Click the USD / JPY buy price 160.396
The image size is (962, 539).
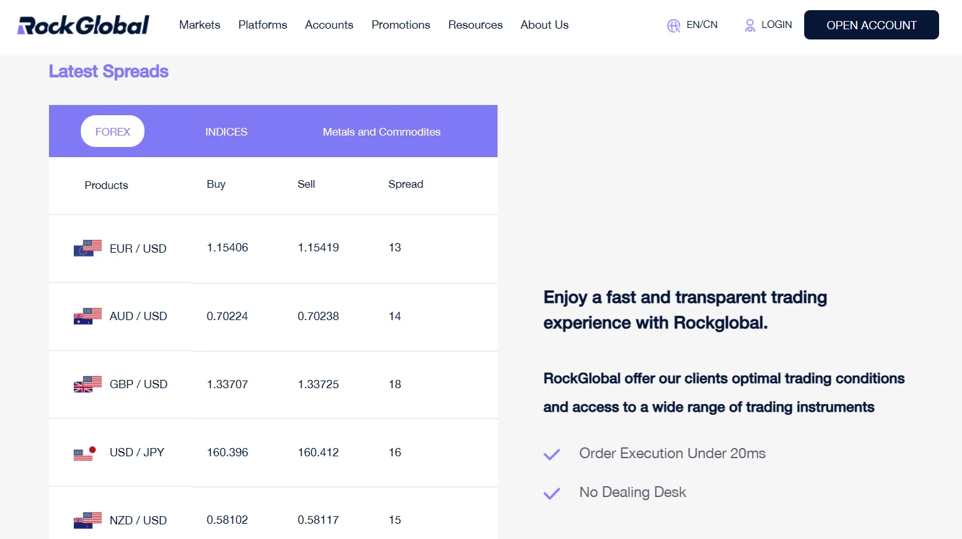pyautogui.click(x=228, y=452)
